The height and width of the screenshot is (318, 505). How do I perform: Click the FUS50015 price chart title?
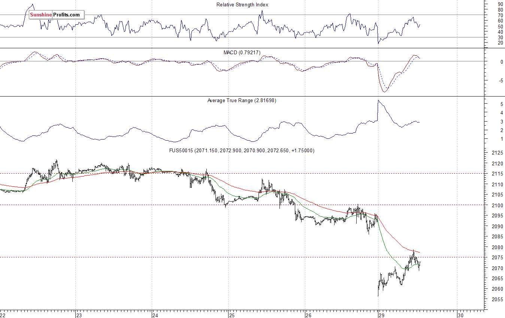coord(242,150)
